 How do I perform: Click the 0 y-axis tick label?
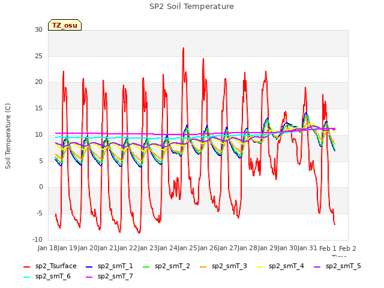(41, 187)
